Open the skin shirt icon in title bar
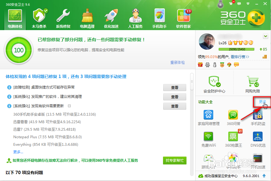The height and width of the screenshot is (181, 271). tap(231, 3)
